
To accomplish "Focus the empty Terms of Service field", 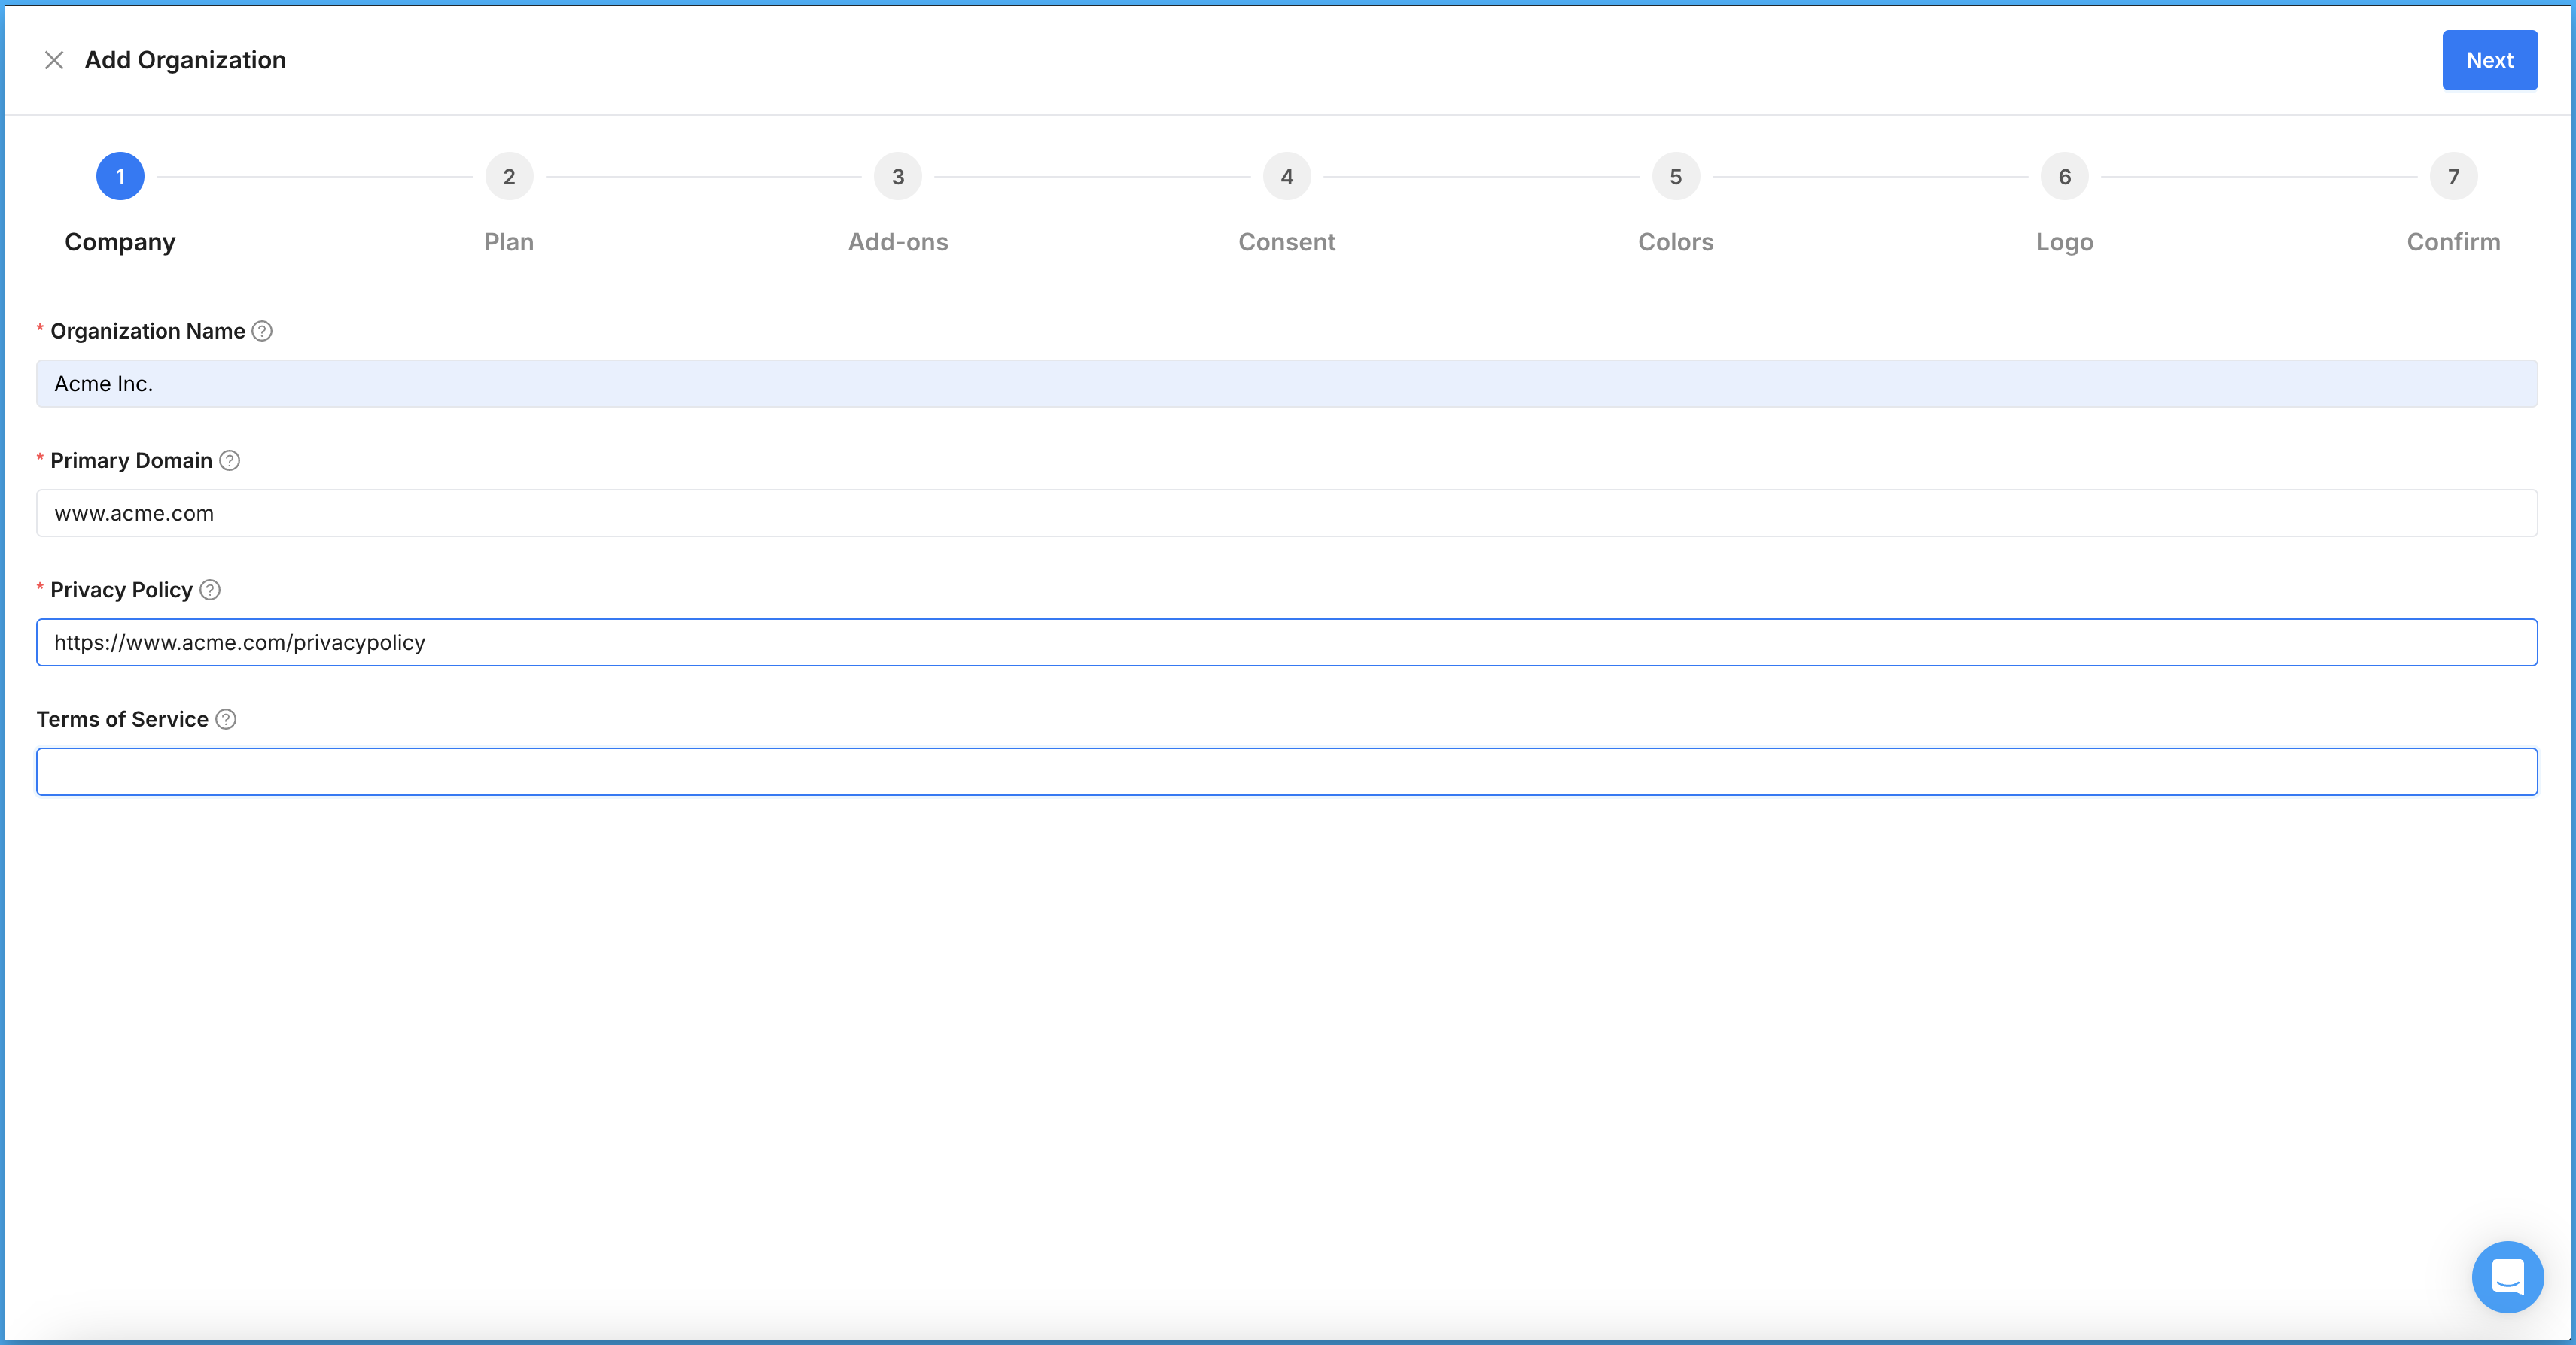I will click(1287, 772).
